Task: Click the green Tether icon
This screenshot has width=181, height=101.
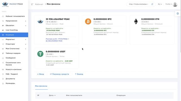Action: [40, 54]
